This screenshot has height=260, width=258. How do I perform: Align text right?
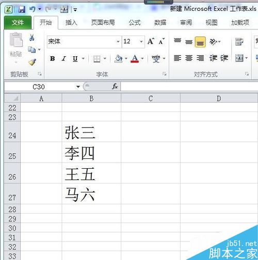pyautogui.click(x=200, y=58)
